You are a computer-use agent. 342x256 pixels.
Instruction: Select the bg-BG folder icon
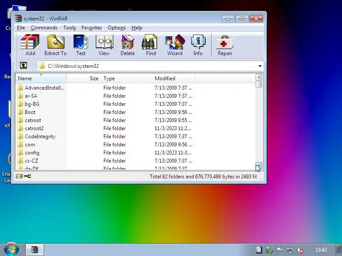(x=20, y=104)
